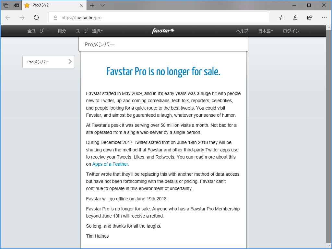Open the Web Note pen icon
The width and height of the screenshot is (332, 249).
pyautogui.click(x=295, y=18)
